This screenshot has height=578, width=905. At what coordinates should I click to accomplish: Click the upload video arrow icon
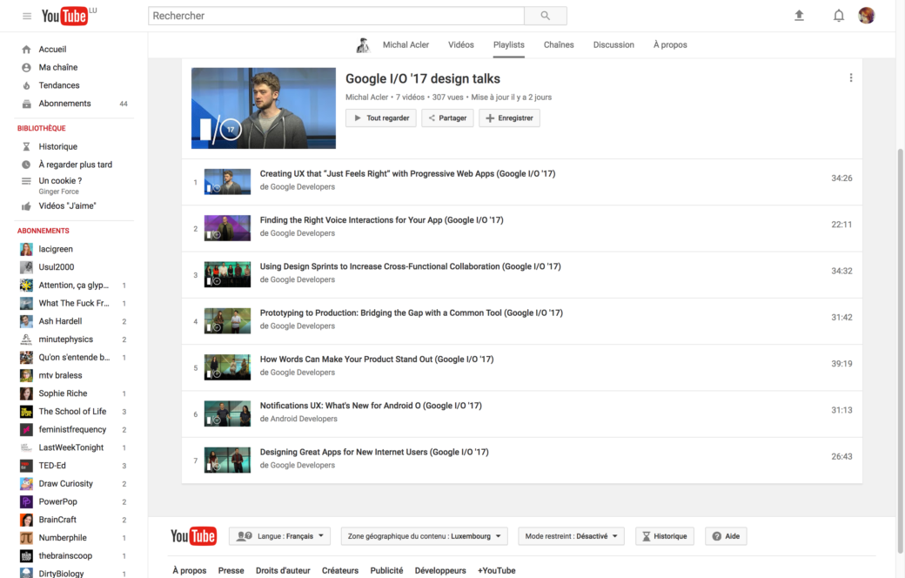[x=799, y=16]
